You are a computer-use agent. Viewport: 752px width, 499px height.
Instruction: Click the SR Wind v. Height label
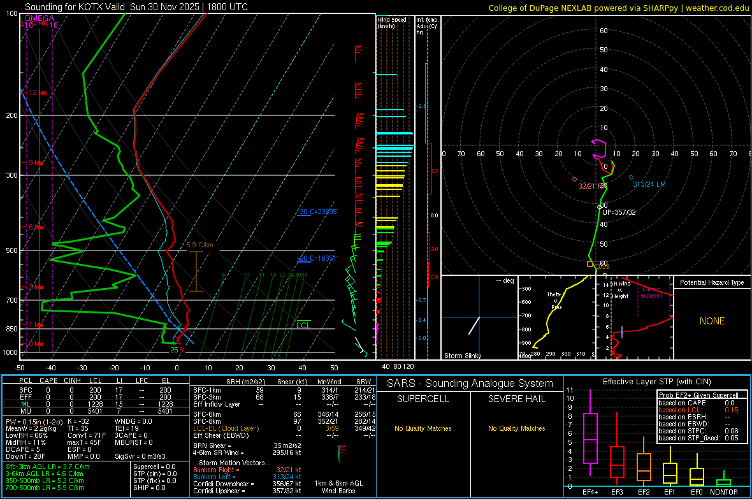pyautogui.click(x=621, y=290)
